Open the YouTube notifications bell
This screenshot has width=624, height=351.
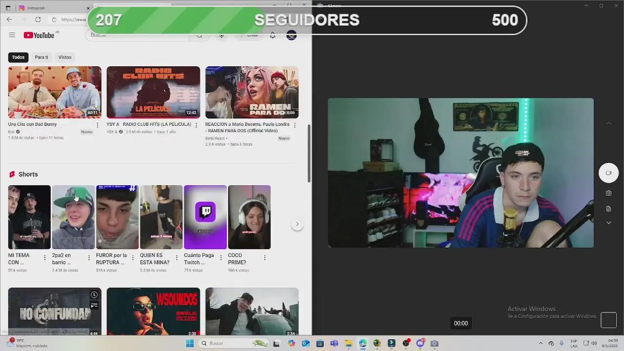pos(273,35)
